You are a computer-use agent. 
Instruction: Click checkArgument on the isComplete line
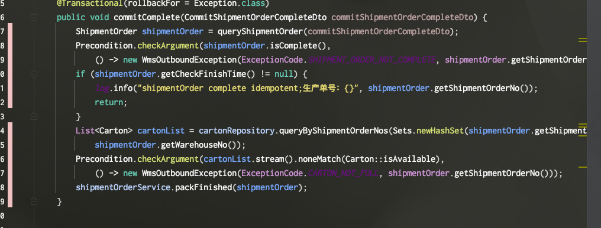(168, 45)
